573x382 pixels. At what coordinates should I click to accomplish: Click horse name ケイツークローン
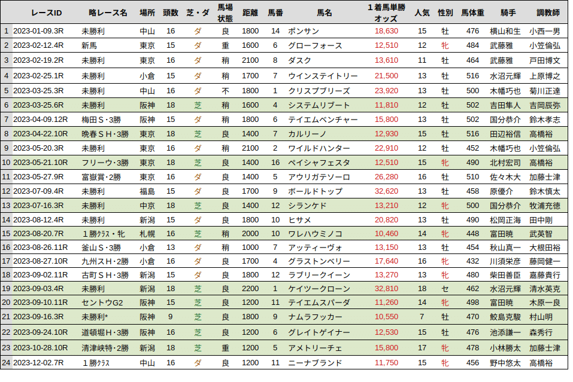[x=319, y=289]
